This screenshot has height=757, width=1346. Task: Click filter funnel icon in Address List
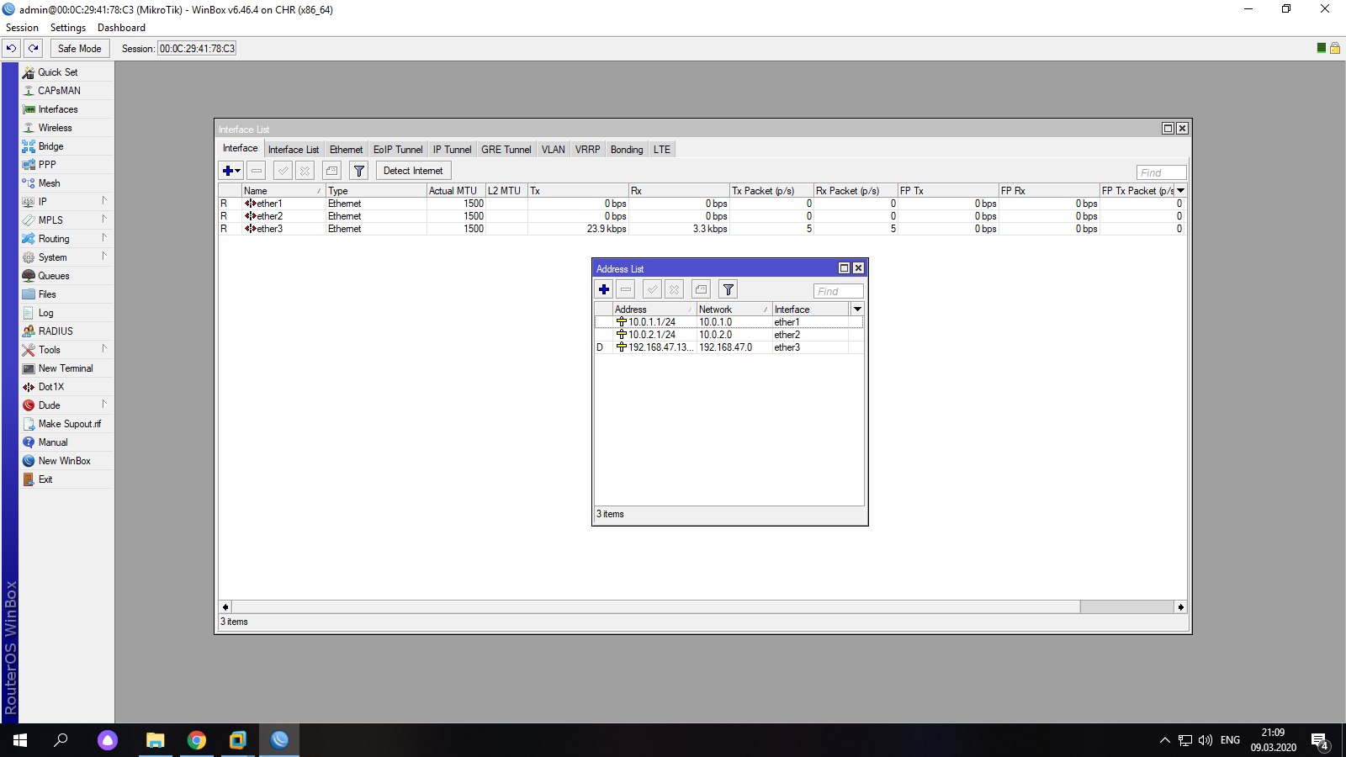(x=729, y=289)
